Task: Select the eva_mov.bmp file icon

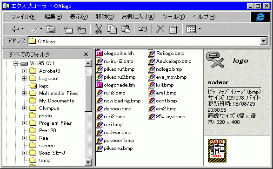Action: point(152,77)
